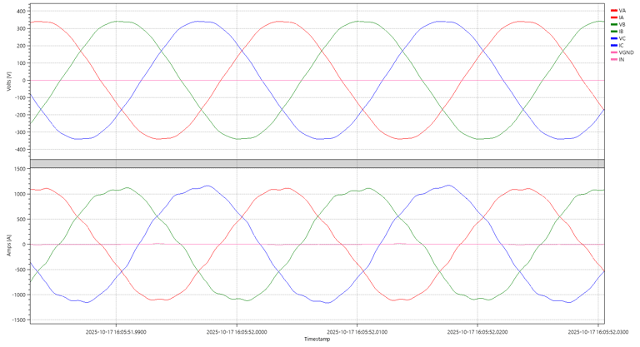Click the 0 tick on Amps axis
The height and width of the screenshot is (347, 640).
[x=24, y=245]
